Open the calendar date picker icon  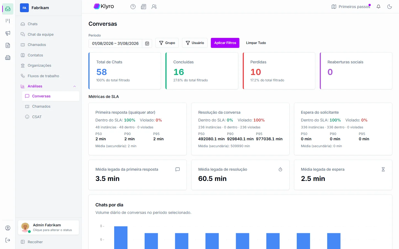[147, 43]
